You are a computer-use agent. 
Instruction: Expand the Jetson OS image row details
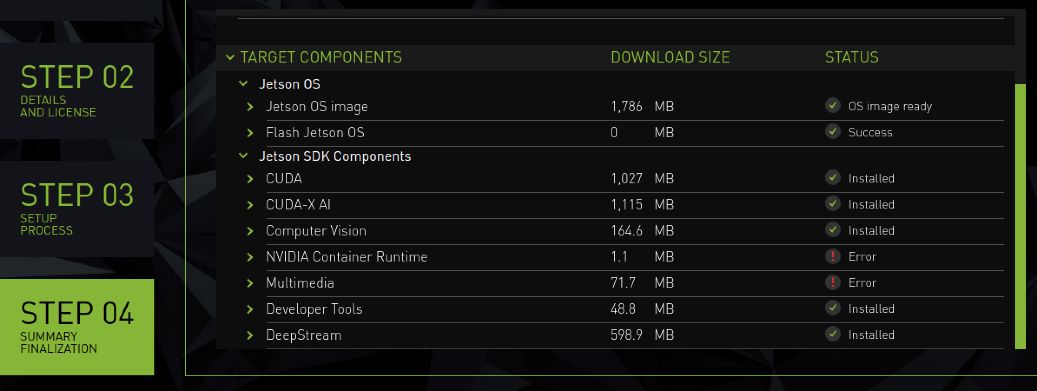250,106
